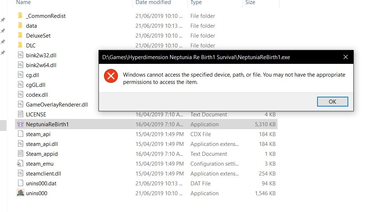Screen dimensions: 390x212
Task: Sort files by Name column header
Action: point(24,3)
